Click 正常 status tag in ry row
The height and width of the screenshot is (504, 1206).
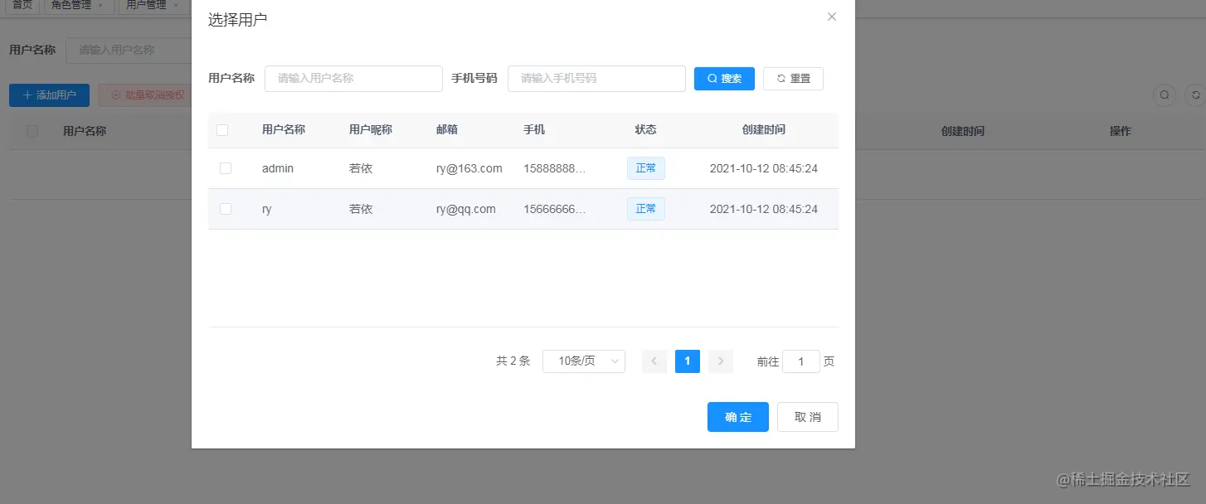click(x=646, y=209)
